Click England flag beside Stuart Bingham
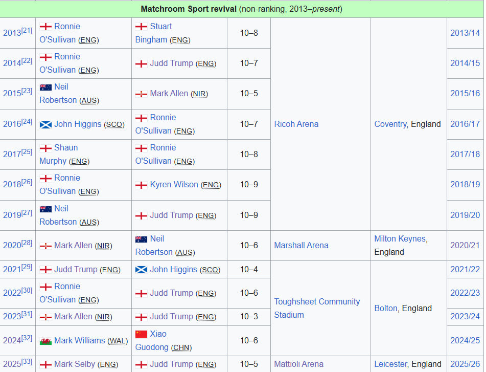 coord(141,27)
